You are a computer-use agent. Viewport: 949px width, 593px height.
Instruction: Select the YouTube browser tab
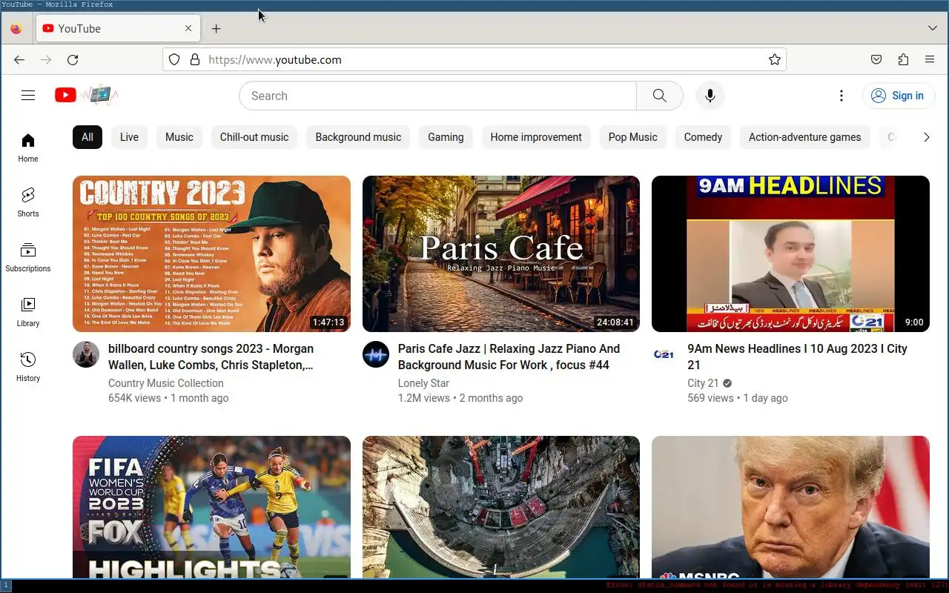click(117, 28)
